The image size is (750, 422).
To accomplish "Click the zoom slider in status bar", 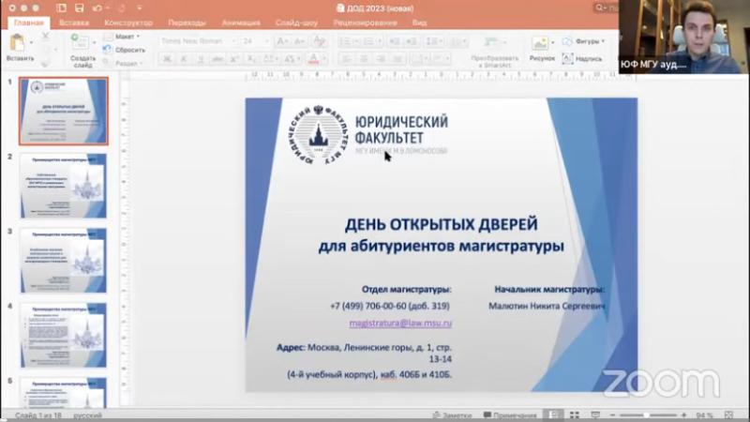I will tap(648, 415).
